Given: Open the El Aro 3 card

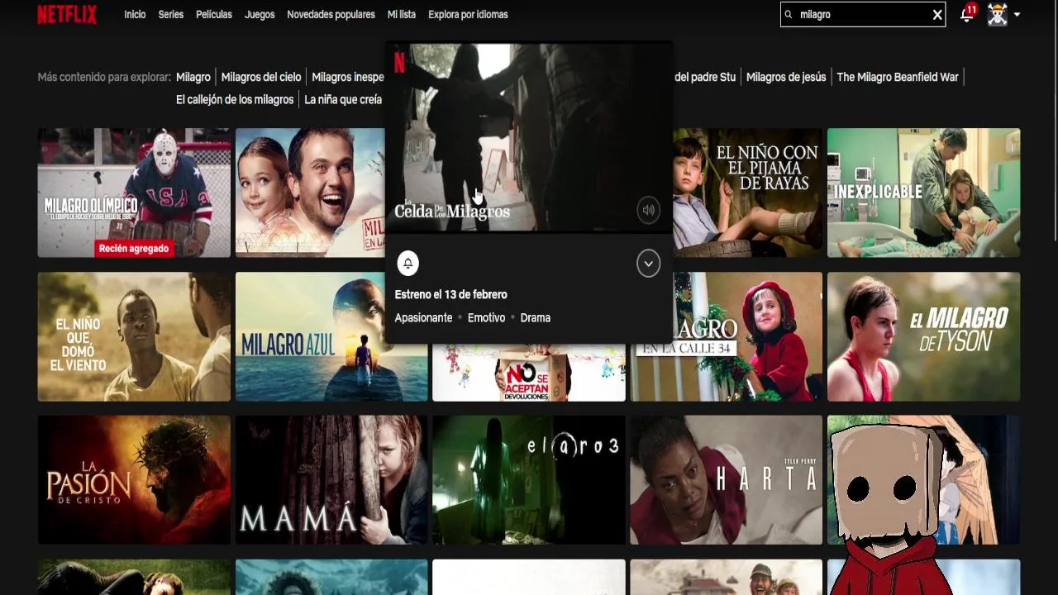Looking at the screenshot, I should tap(529, 480).
